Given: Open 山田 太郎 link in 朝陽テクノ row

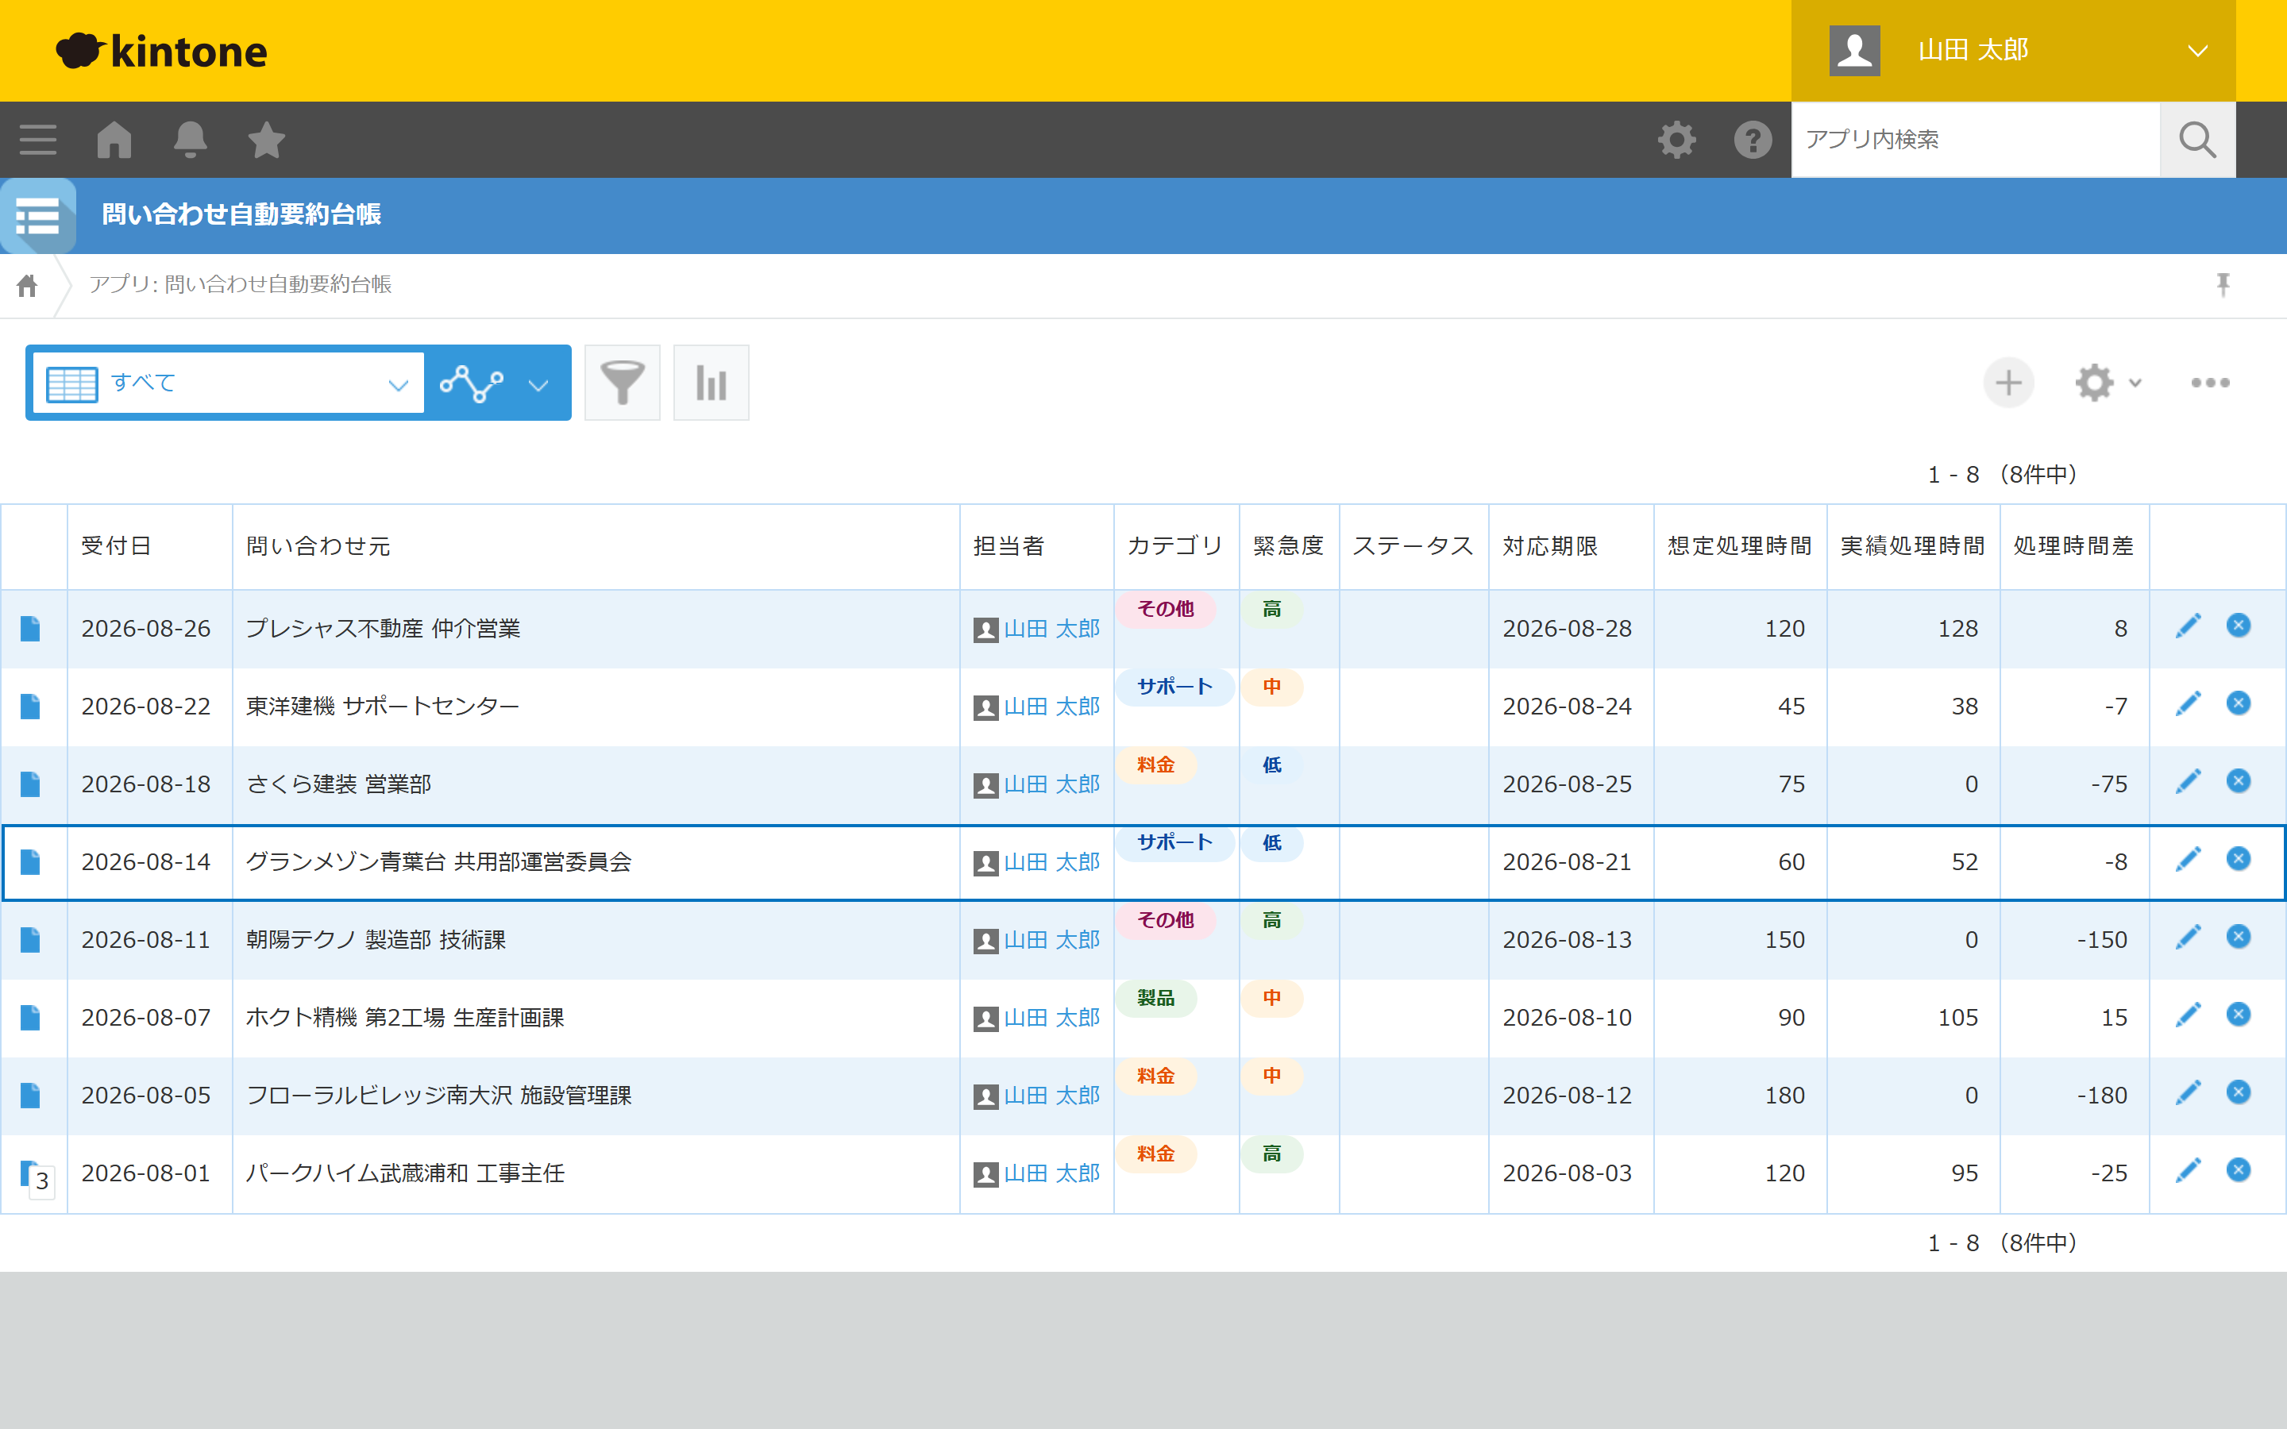Looking at the screenshot, I should (1051, 939).
